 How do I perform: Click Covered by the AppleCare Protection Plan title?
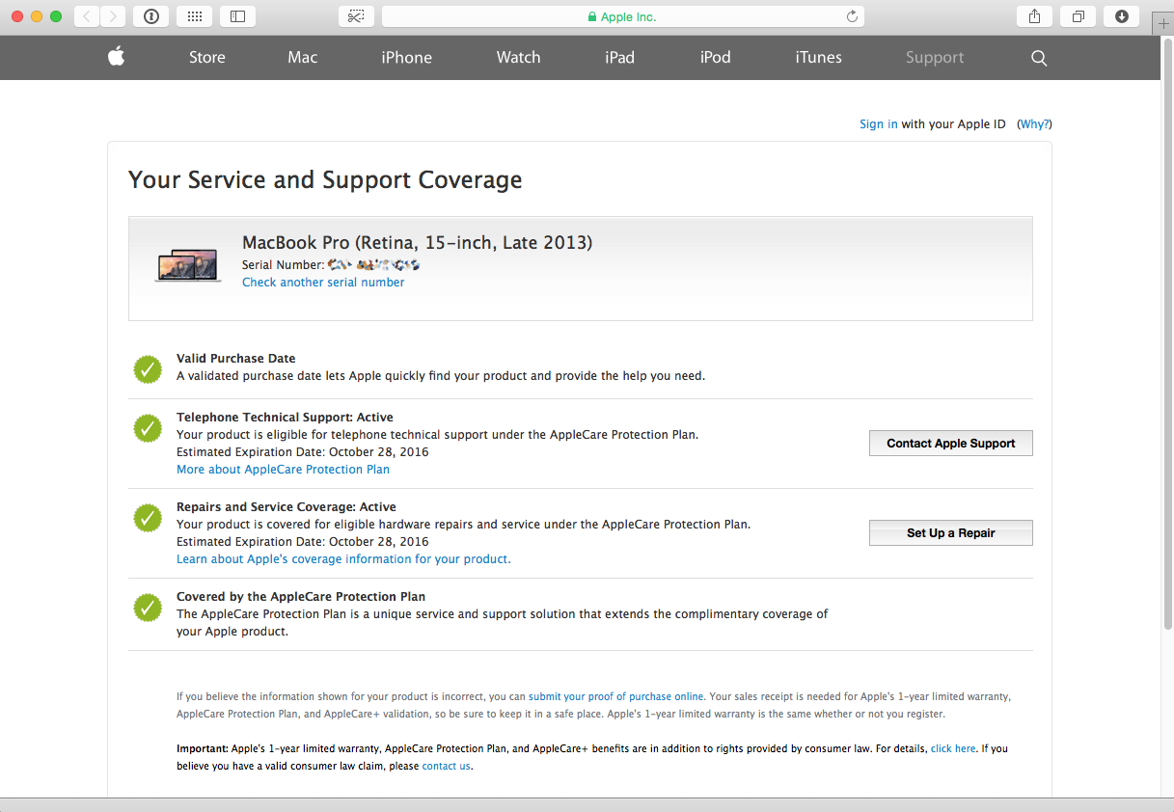click(301, 597)
